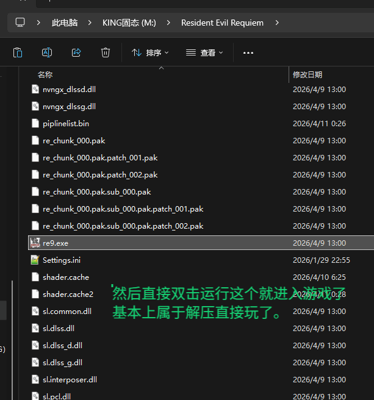Sort by 名称 column header
The width and height of the screenshot is (374, 400).
click(45, 74)
